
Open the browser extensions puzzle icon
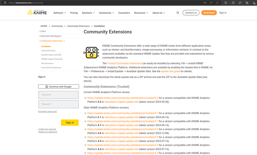[x=226, y=3]
